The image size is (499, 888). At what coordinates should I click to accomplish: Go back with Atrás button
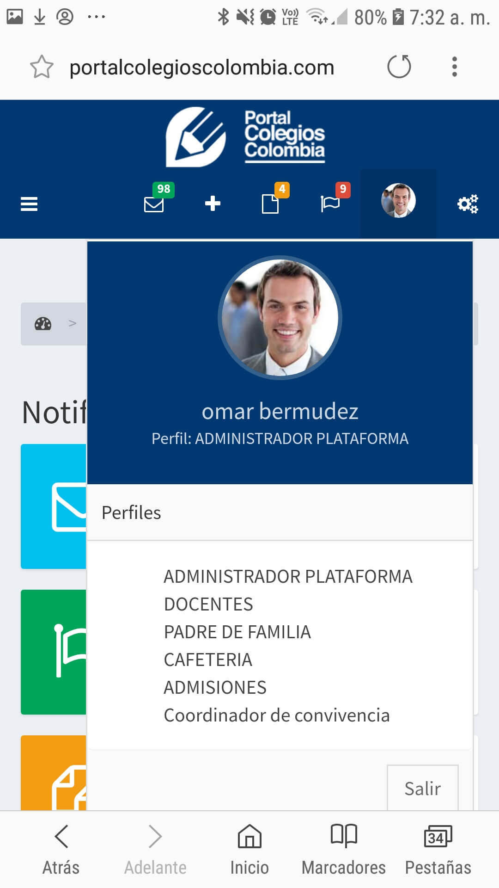[61, 850]
